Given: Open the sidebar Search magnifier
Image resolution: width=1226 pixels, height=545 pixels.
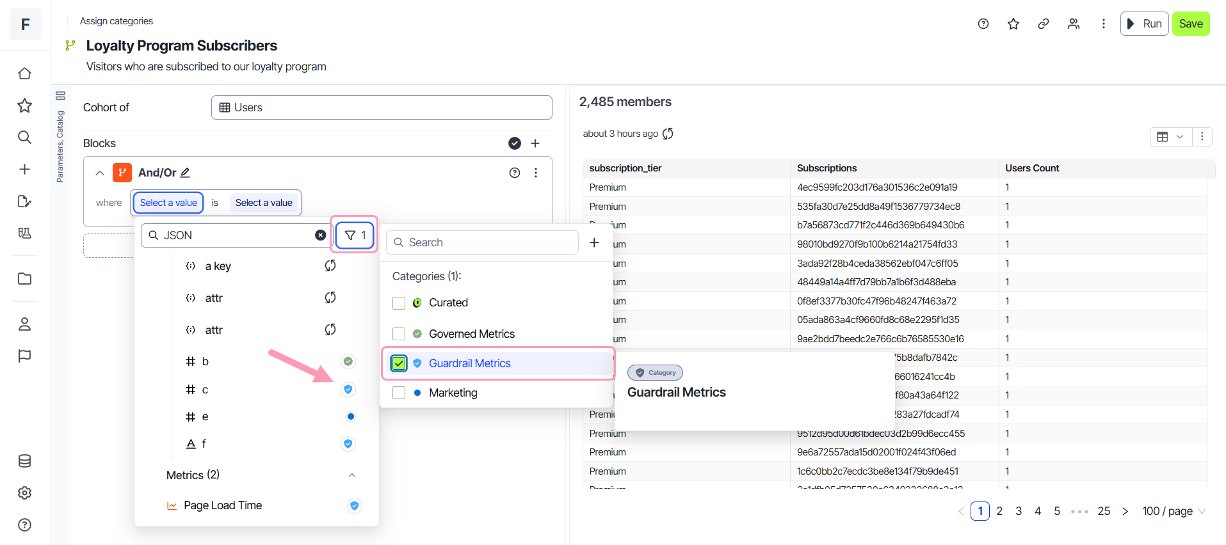Looking at the screenshot, I should pos(24,138).
